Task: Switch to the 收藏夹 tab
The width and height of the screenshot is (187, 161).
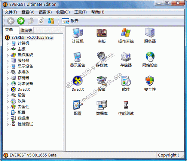Action: [x=26, y=30]
